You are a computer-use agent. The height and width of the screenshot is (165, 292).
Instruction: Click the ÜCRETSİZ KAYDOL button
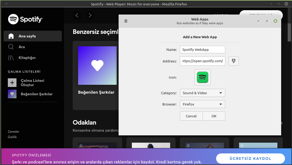tap(250, 159)
